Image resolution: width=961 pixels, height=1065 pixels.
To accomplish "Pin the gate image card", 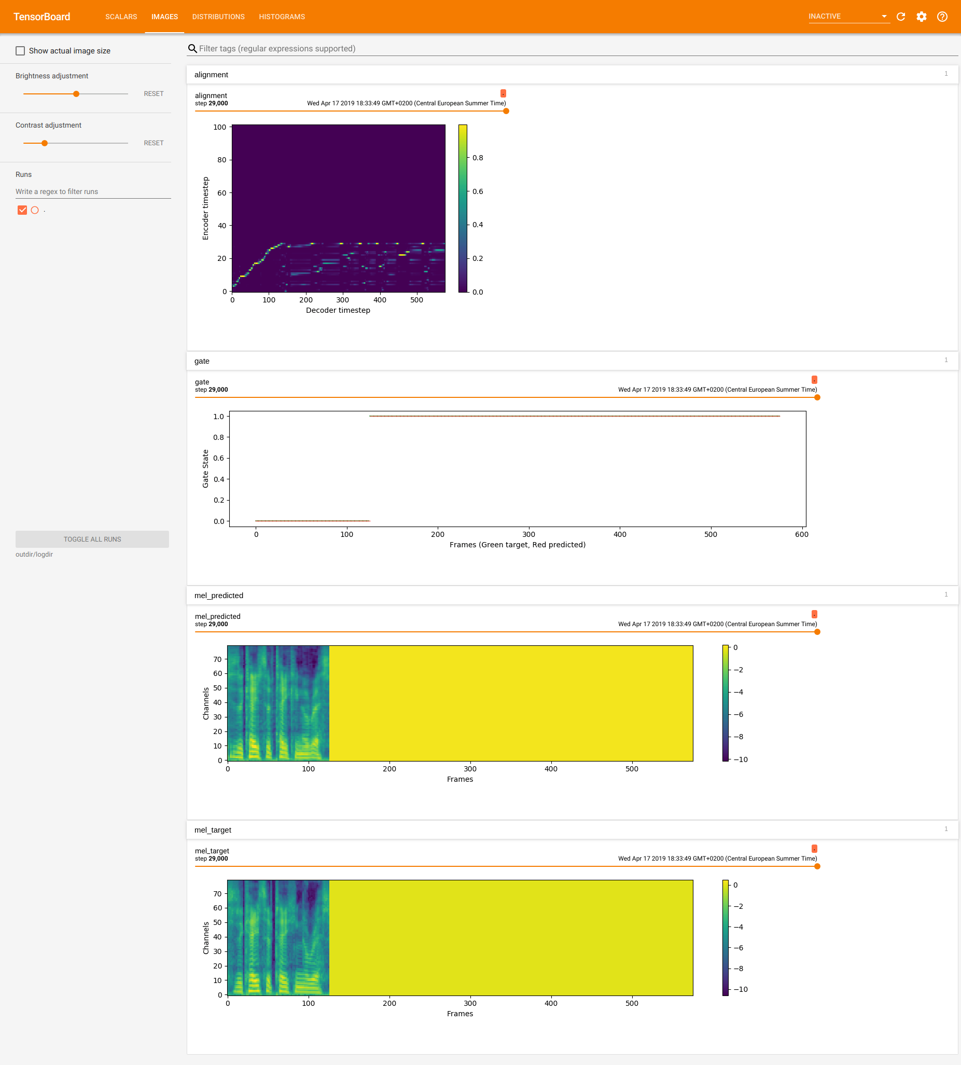I will (814, 379).
